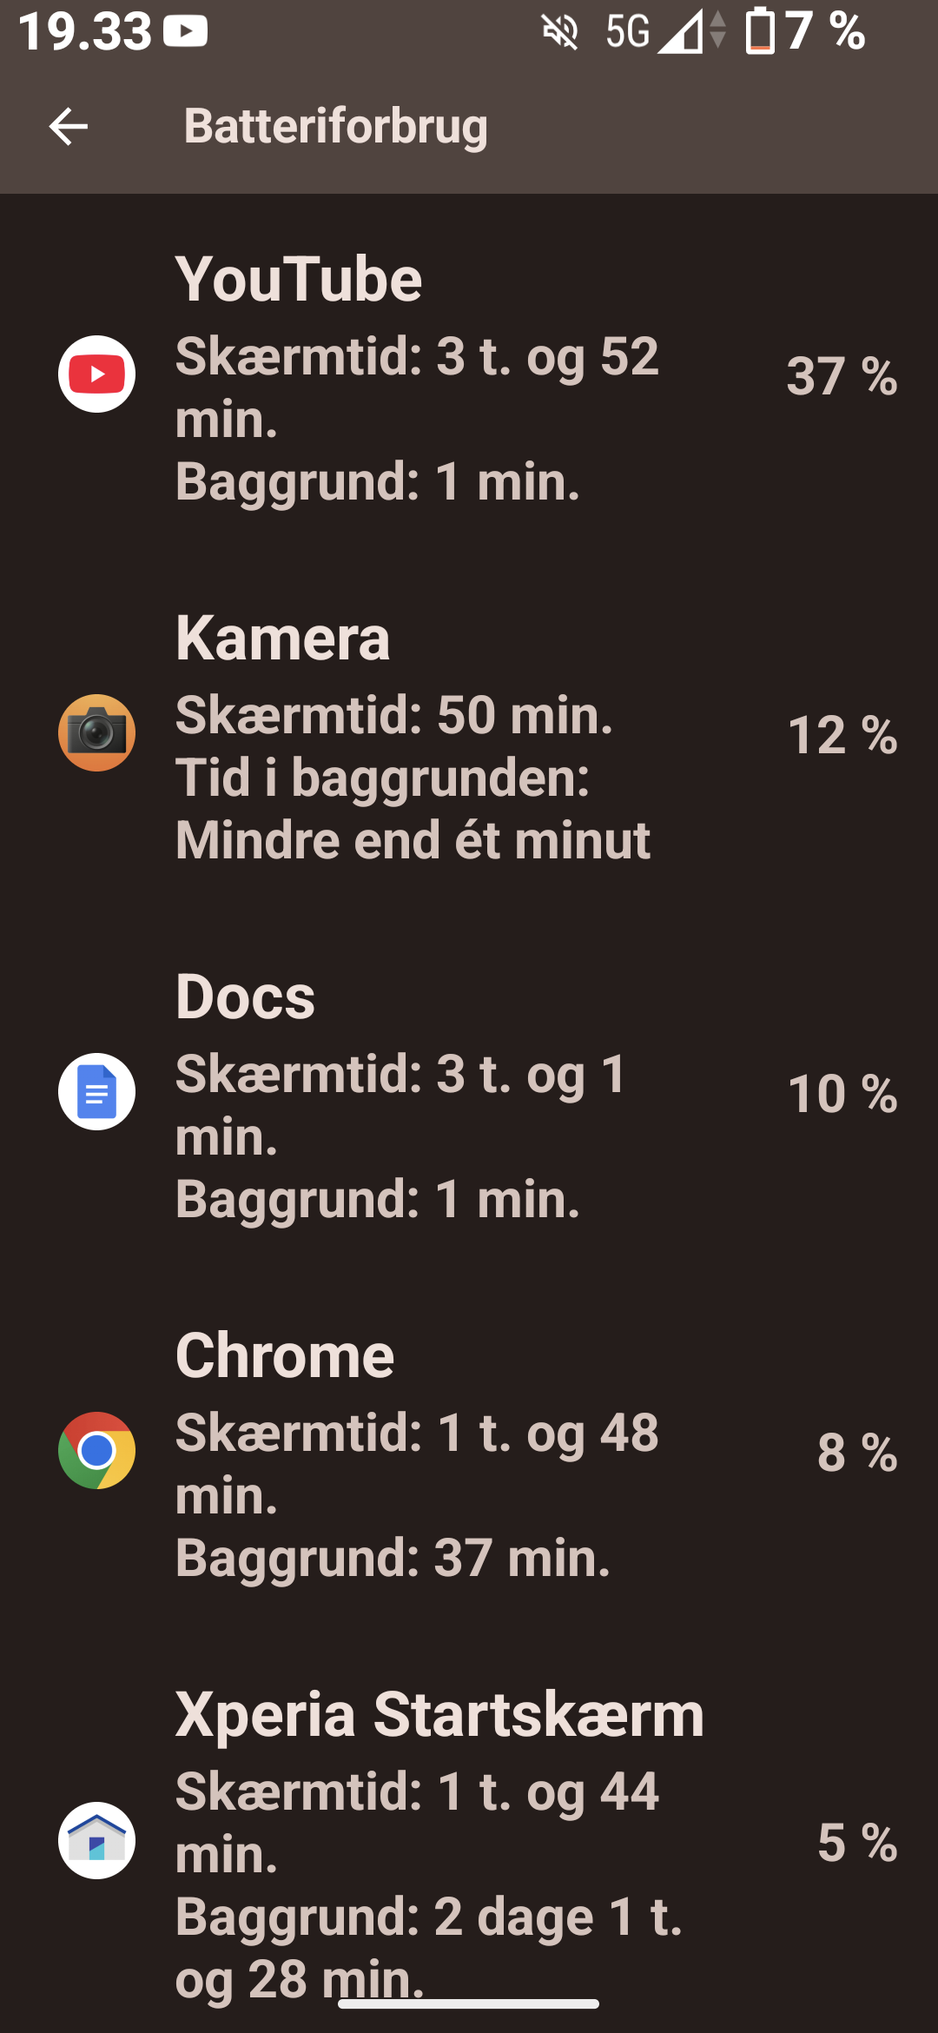The width and height of the screenshot is (938, 2033).
Task: Open YouTube battery usage details
Action: (x=469, y=374)
